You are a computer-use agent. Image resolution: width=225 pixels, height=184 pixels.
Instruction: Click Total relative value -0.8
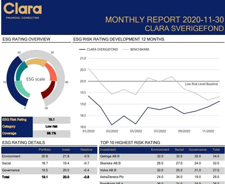tap(86, 177)
